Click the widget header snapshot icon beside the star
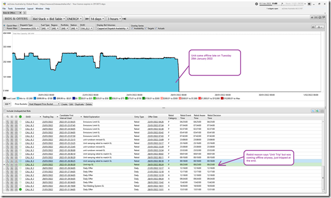The height and width of the screenshot is (198, 331). tap(316, 18)
